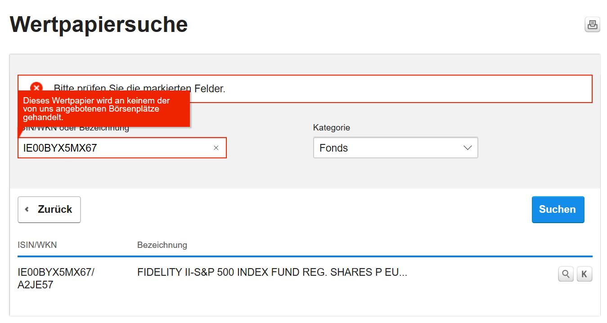Open fund details with the magnifier icon

pyautogui.click(x=566, y=274)
